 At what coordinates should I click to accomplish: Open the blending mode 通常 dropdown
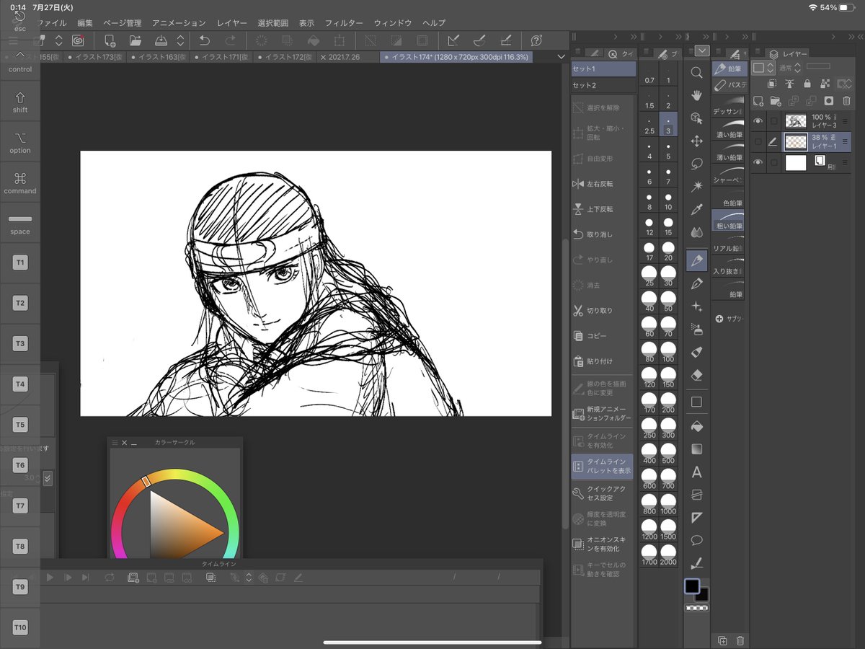tap(789, 67)
